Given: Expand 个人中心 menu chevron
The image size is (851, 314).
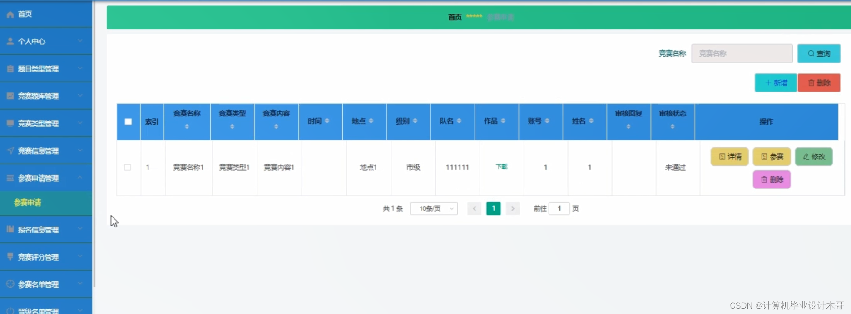Looking at the screenshot, I should point(80,41).
